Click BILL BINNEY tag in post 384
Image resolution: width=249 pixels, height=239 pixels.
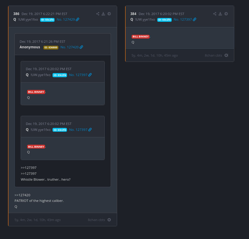point(140,37)
